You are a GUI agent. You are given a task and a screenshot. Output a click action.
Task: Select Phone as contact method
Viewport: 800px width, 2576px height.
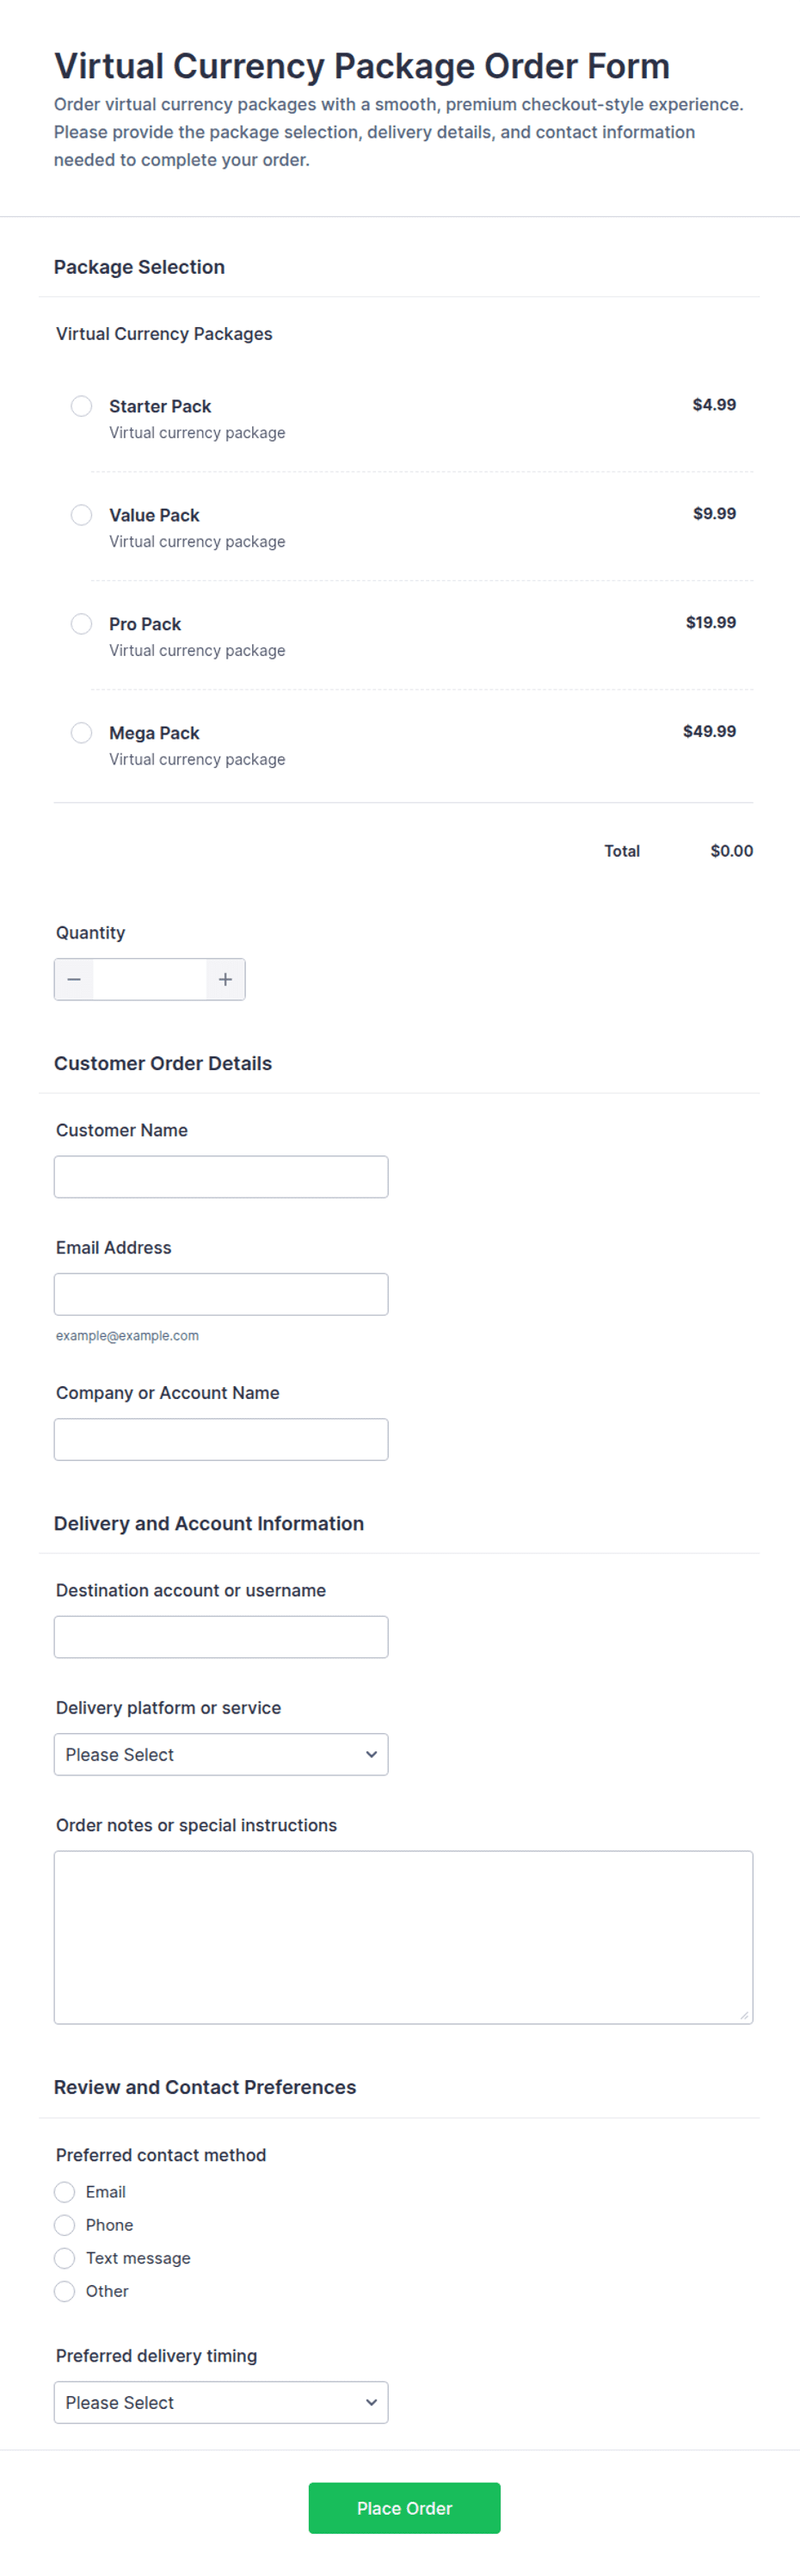65,2225
